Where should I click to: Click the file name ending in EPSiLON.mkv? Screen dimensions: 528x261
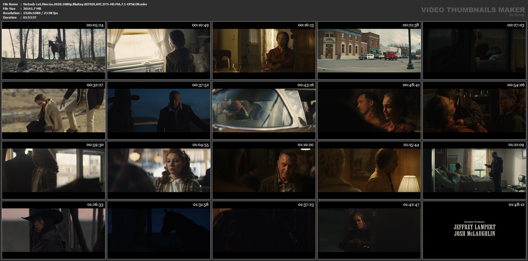pos(85,4)
